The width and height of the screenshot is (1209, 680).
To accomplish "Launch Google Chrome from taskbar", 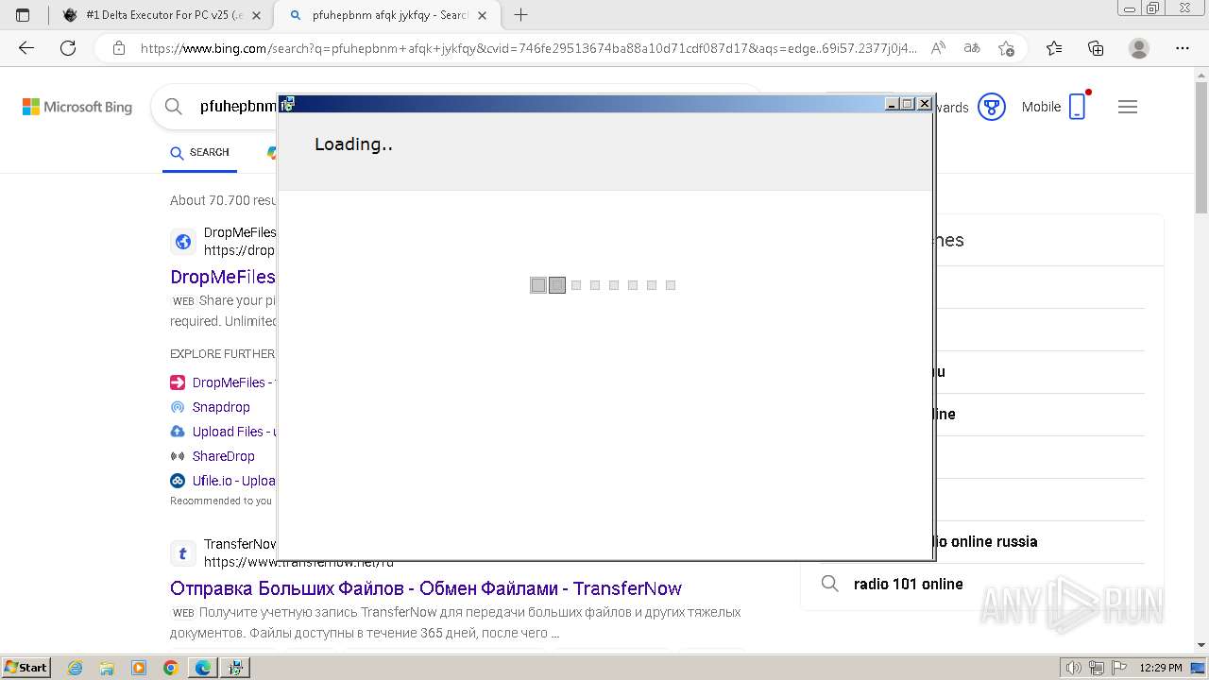I will pos(171,668).
